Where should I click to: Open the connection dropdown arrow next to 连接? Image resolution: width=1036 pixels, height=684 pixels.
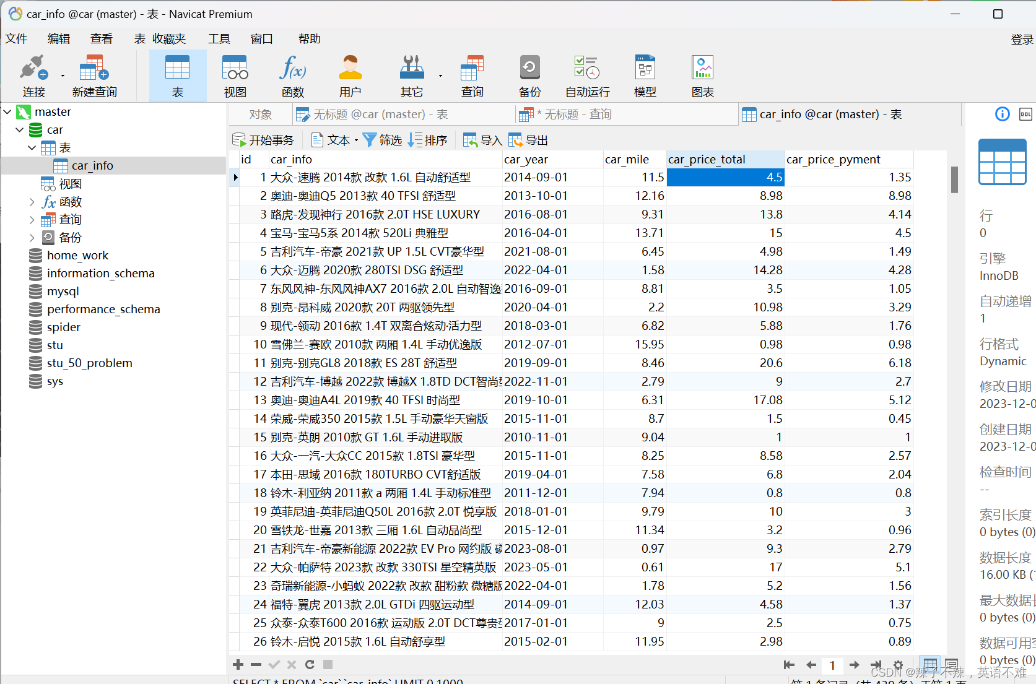[63, 76]
